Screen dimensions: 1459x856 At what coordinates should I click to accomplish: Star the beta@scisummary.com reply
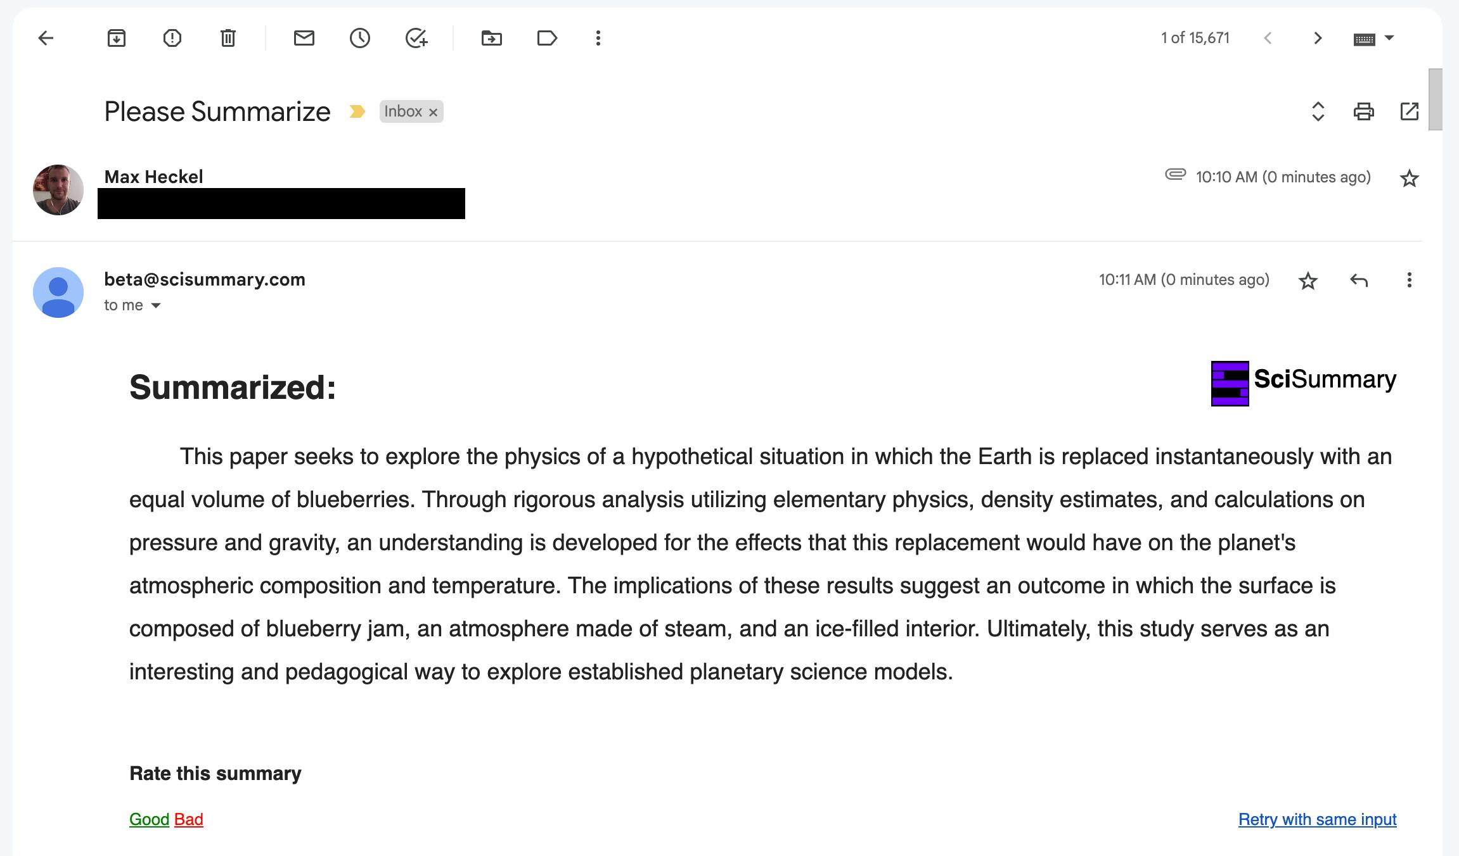click(x=1308, y=280)
